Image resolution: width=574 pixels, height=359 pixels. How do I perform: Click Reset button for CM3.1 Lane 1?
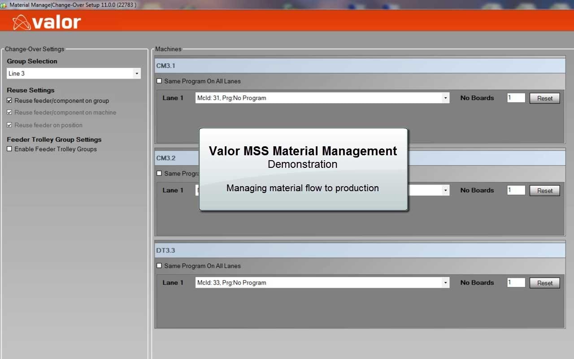[545, 98]
